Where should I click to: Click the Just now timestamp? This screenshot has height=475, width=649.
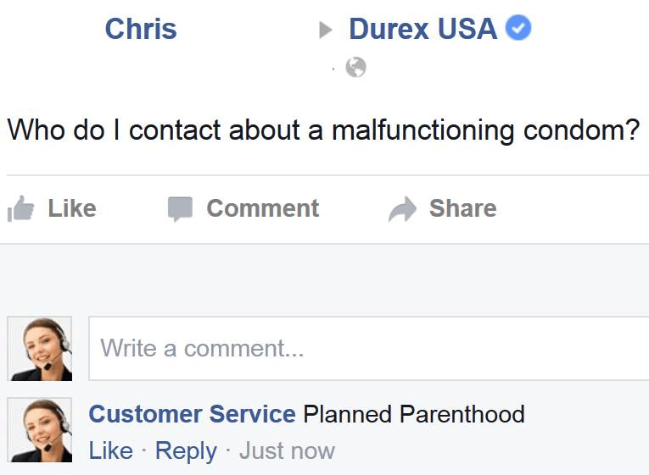click(x=287, y=450)
